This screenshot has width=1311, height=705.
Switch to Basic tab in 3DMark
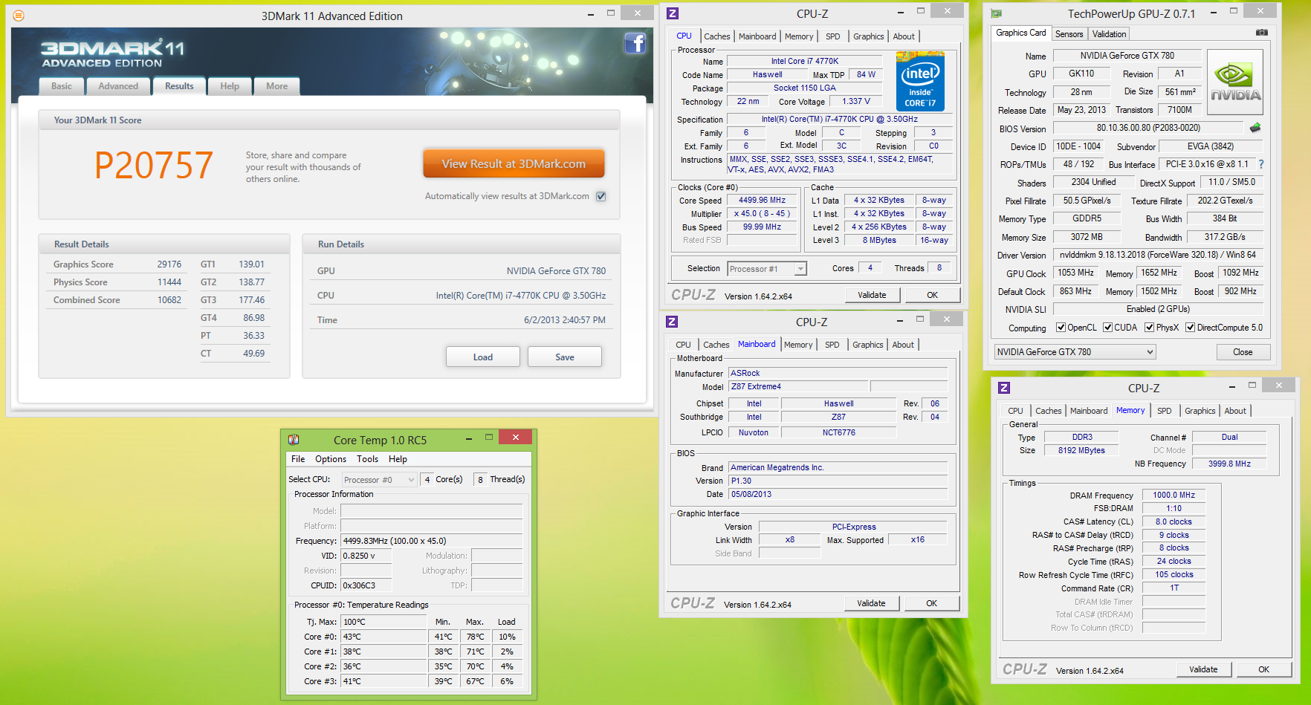(62, 86)
